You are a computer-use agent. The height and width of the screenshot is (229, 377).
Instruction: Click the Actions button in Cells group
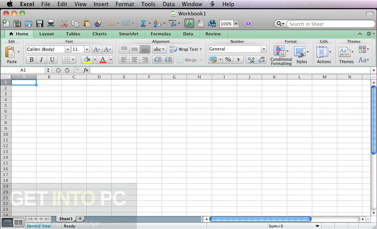click(x=324, y=55)
